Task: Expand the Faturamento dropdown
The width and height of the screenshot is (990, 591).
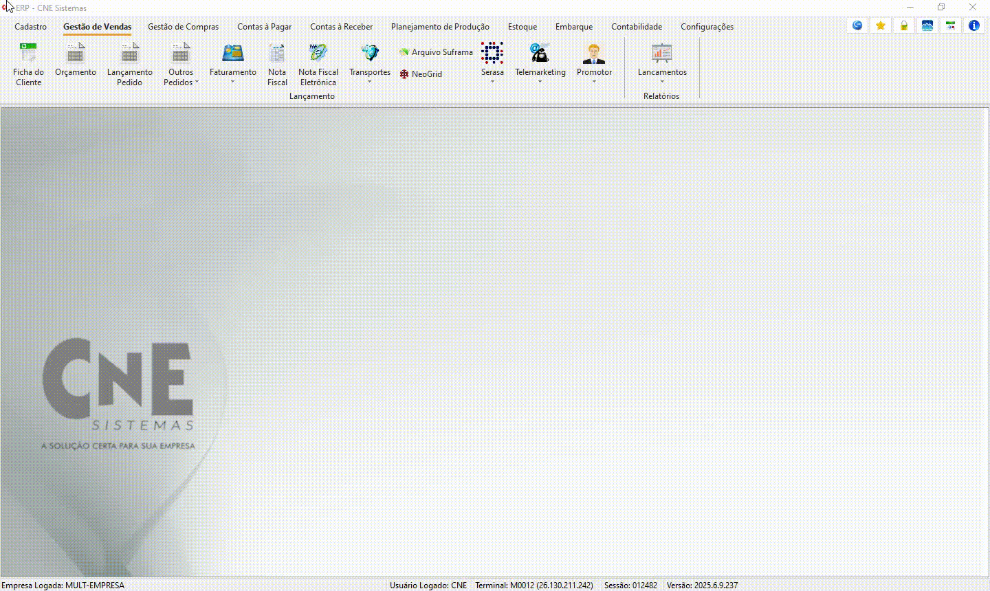Action: coord(232,82)
